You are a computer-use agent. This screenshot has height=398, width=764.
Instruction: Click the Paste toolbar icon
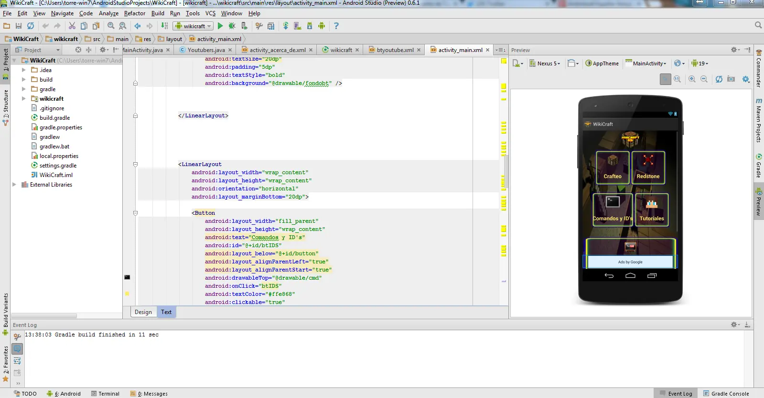(x=96, y=26)
